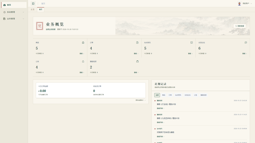
Task: Click the user avatar icon
Action: (x=239, y=3)
